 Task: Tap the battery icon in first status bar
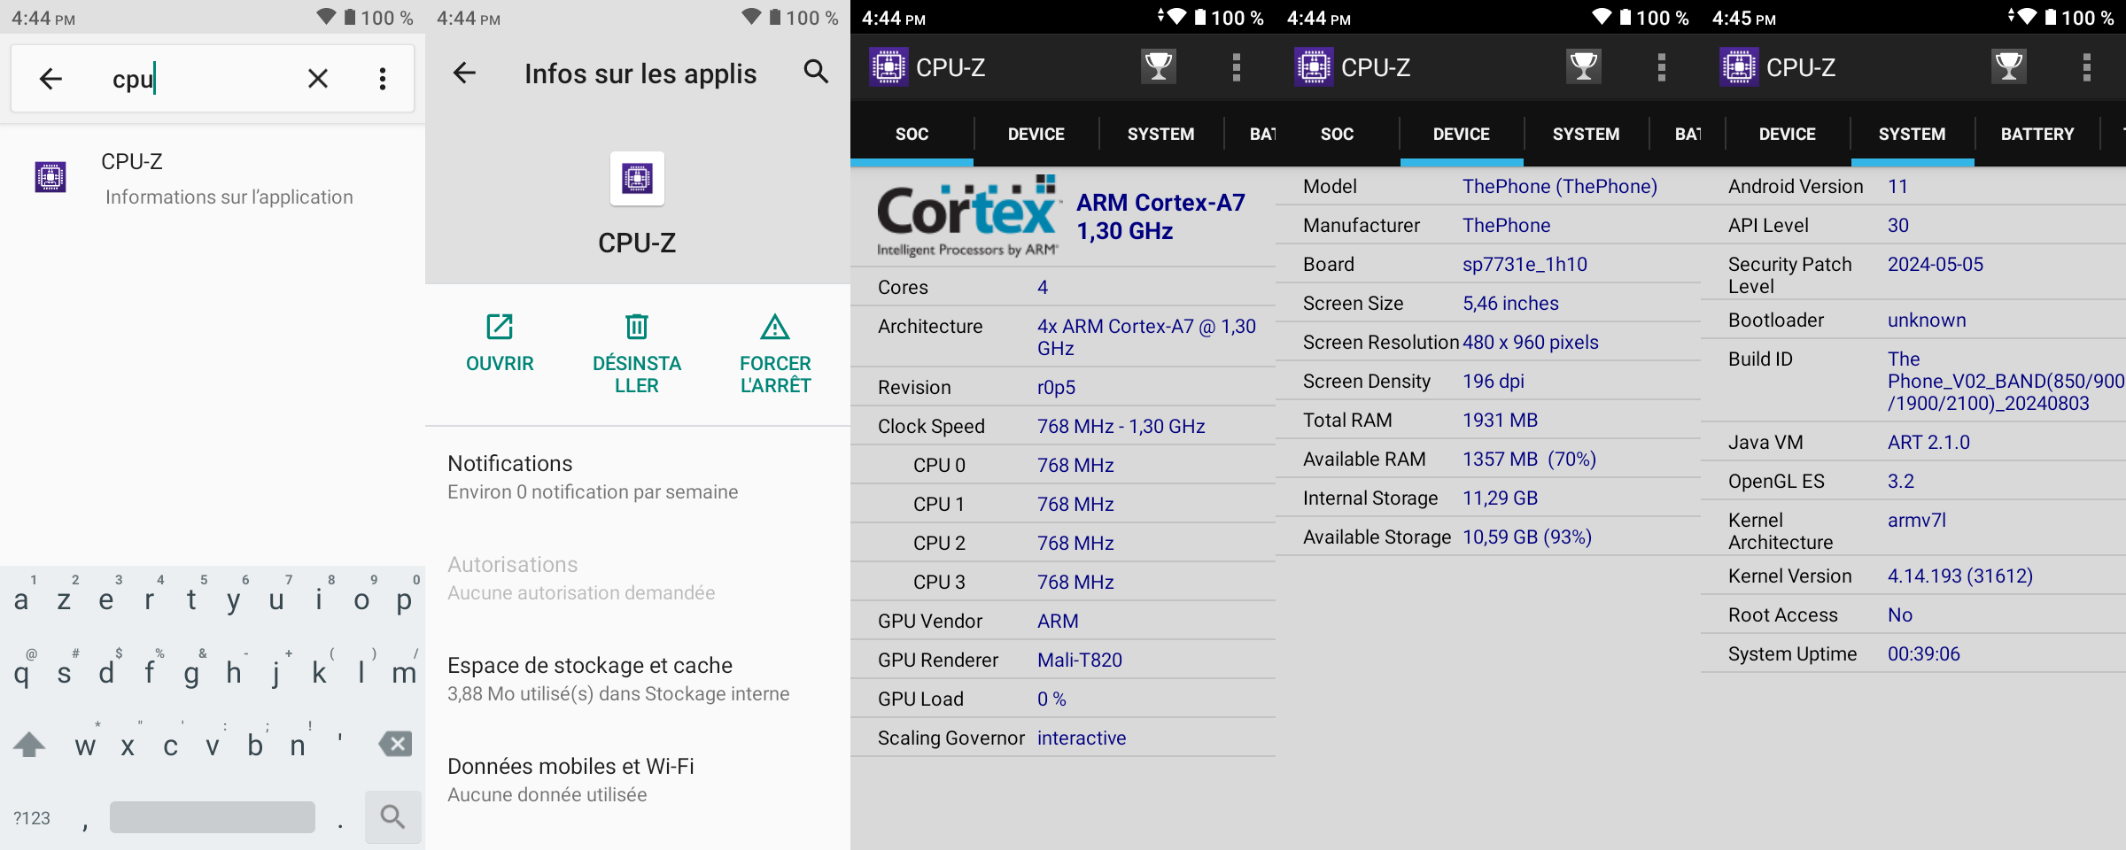coord(350,17)
